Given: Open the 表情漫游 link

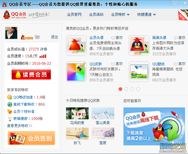Looking at the screenshot, I should coord(21,119).
